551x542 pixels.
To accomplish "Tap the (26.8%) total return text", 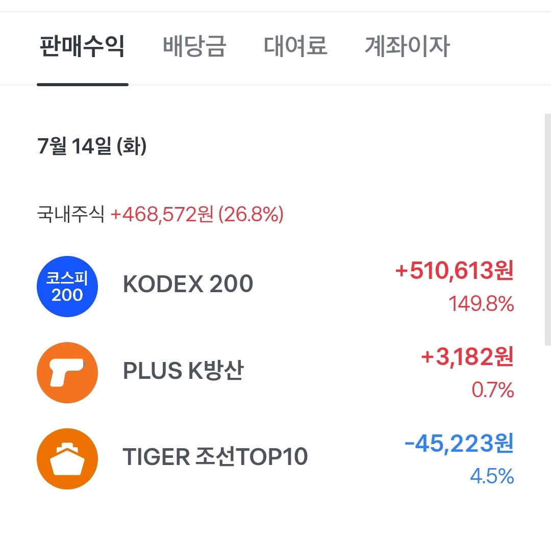I will point(251,214).
